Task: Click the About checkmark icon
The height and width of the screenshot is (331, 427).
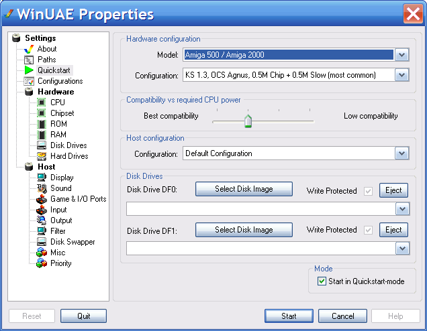Action: 29,49
